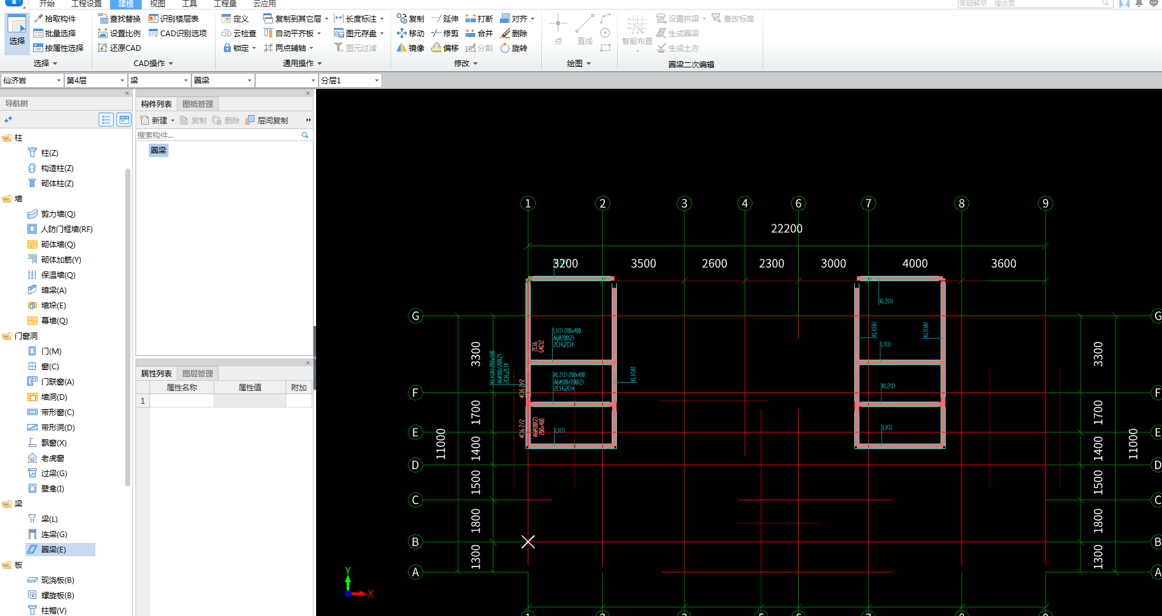Screen dimensions: 1162x616
Task: Click the 批量选择 batch select tool
Action: click(55, 33)
